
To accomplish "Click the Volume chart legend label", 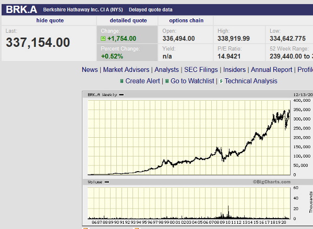I will coord(99,182).
